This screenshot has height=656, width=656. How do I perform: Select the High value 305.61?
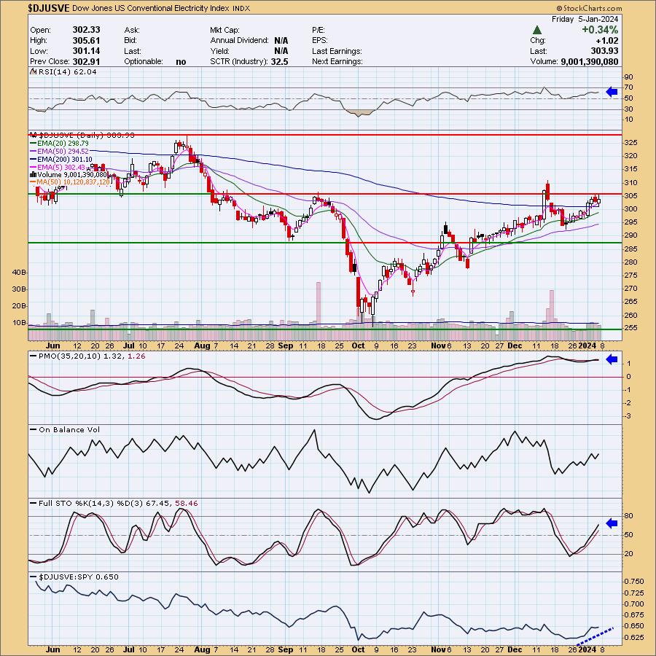pos(87,40)
